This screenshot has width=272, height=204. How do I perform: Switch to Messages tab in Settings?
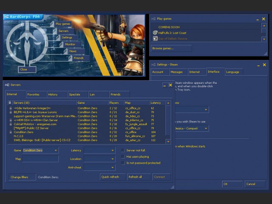(x=178, y=72)
